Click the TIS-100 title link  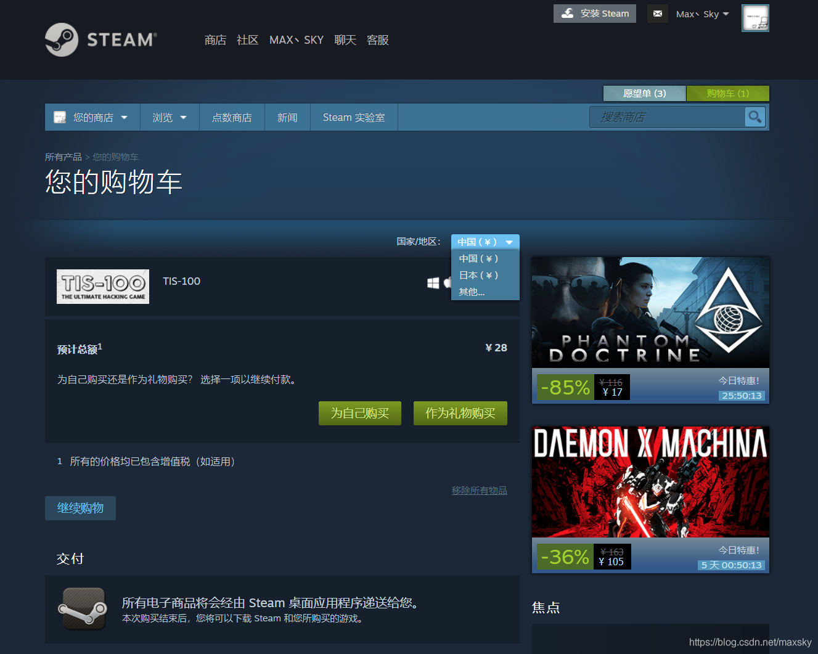tap(181, 281)
